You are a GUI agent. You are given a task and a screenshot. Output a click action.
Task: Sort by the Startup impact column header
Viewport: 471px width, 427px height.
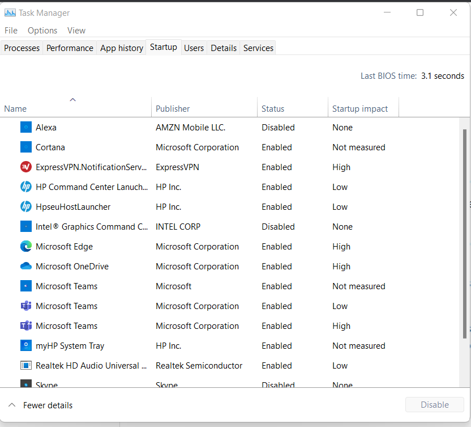point(360,109)
